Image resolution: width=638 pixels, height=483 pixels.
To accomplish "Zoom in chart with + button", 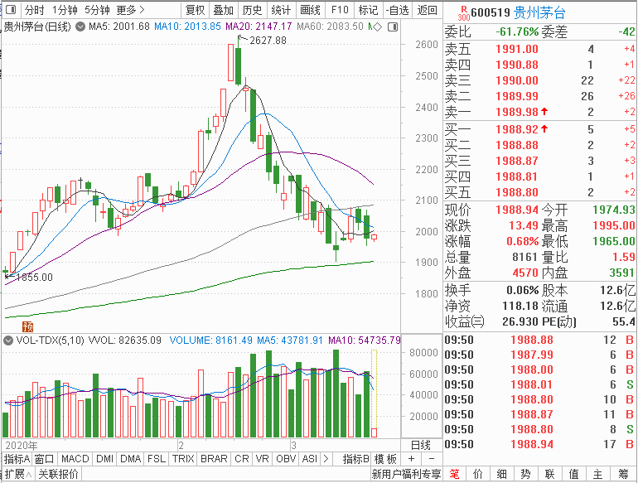I will coord(411,459).
